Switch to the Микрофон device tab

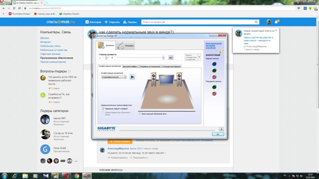125,46
